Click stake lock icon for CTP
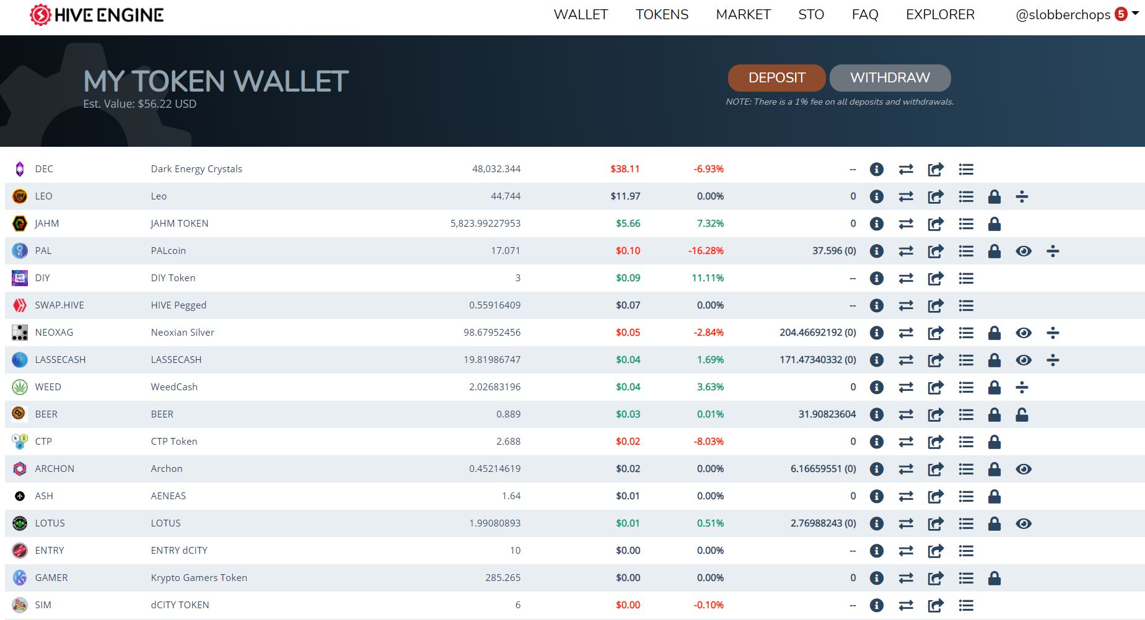The image size is (1145, 620). 994,442
